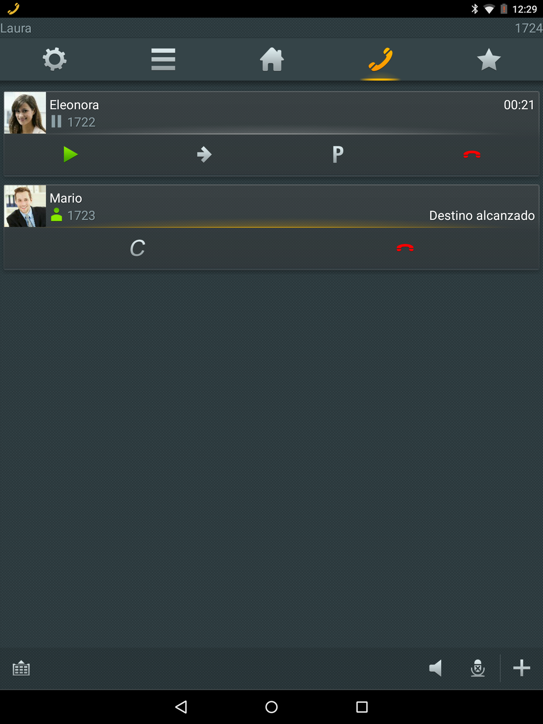End the call with Mario
The image size is (543, 724).
pos(405,248)
